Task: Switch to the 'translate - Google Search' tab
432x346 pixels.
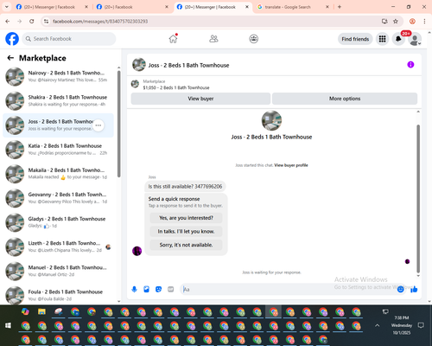Action: (292, 7)
